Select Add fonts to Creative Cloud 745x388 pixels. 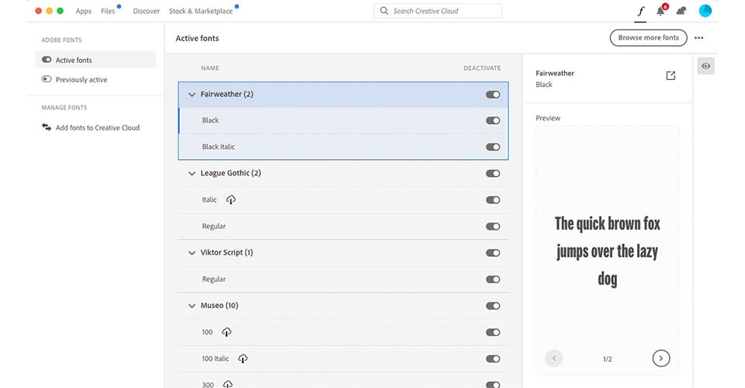[x=97, y=128]
